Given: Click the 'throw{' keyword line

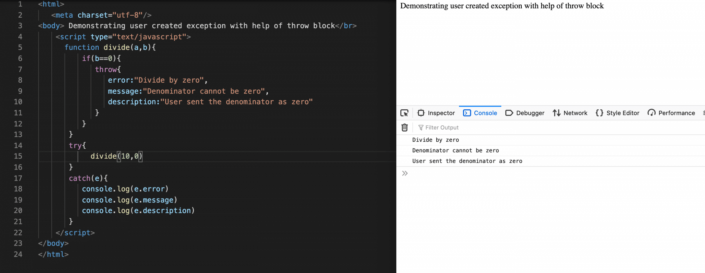Looking at the screenshot, I should (x=108, y=69).
